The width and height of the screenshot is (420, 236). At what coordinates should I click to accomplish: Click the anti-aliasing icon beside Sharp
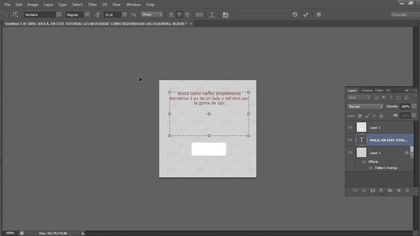134,14
